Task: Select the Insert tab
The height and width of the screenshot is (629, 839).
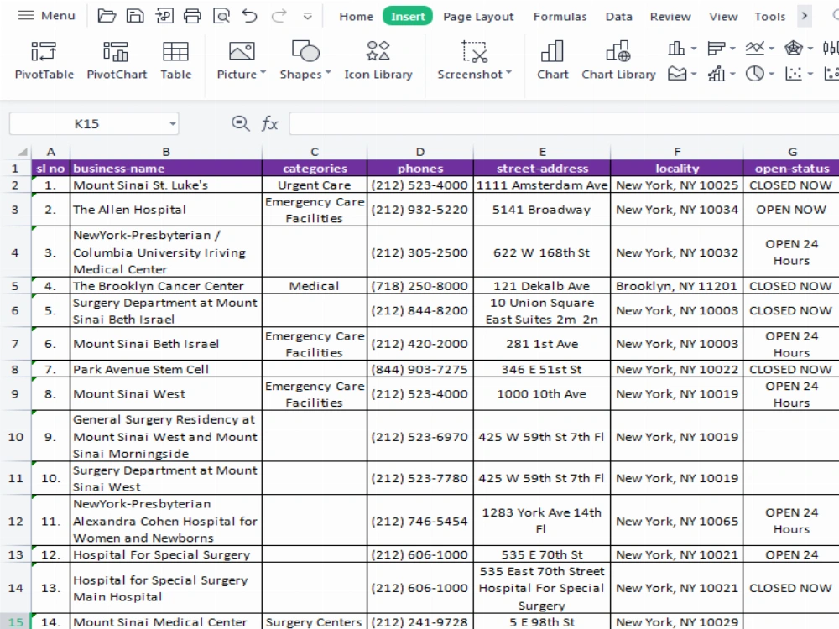Action: [x=408, y=17]
